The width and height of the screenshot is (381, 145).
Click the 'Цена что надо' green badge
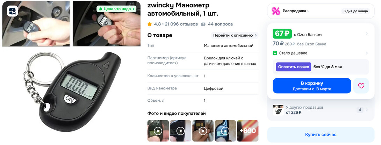pyautogui.click(x=116, y=9)
